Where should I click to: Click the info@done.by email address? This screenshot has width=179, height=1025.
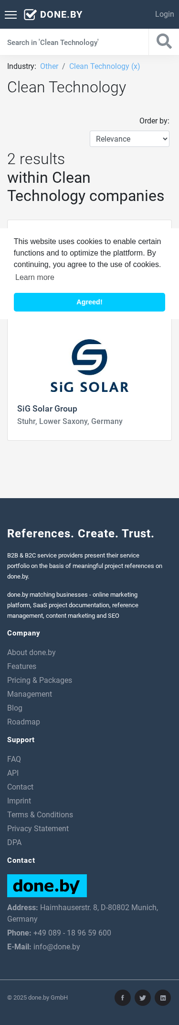click(57, 947)
